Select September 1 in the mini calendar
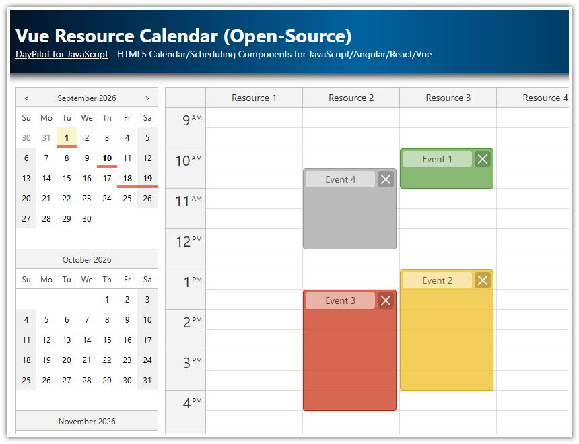 click(x=67, y=137)
